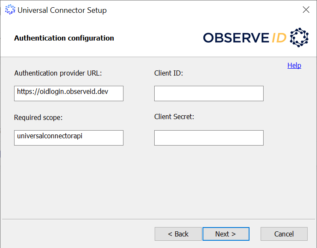Click the "Authentication configuration" heading
This screenshot has width=317, height=248.
point(64,38)
